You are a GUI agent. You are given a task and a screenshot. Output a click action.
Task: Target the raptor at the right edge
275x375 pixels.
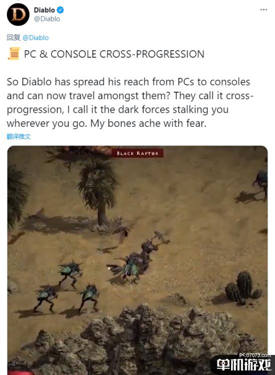(260, 183)
